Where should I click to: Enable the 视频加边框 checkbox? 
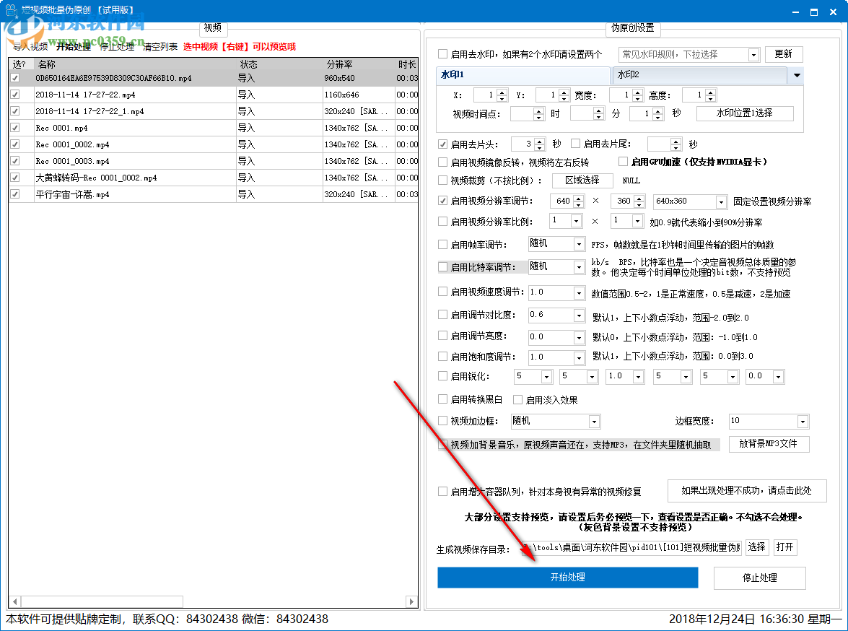tap(442, 420)
